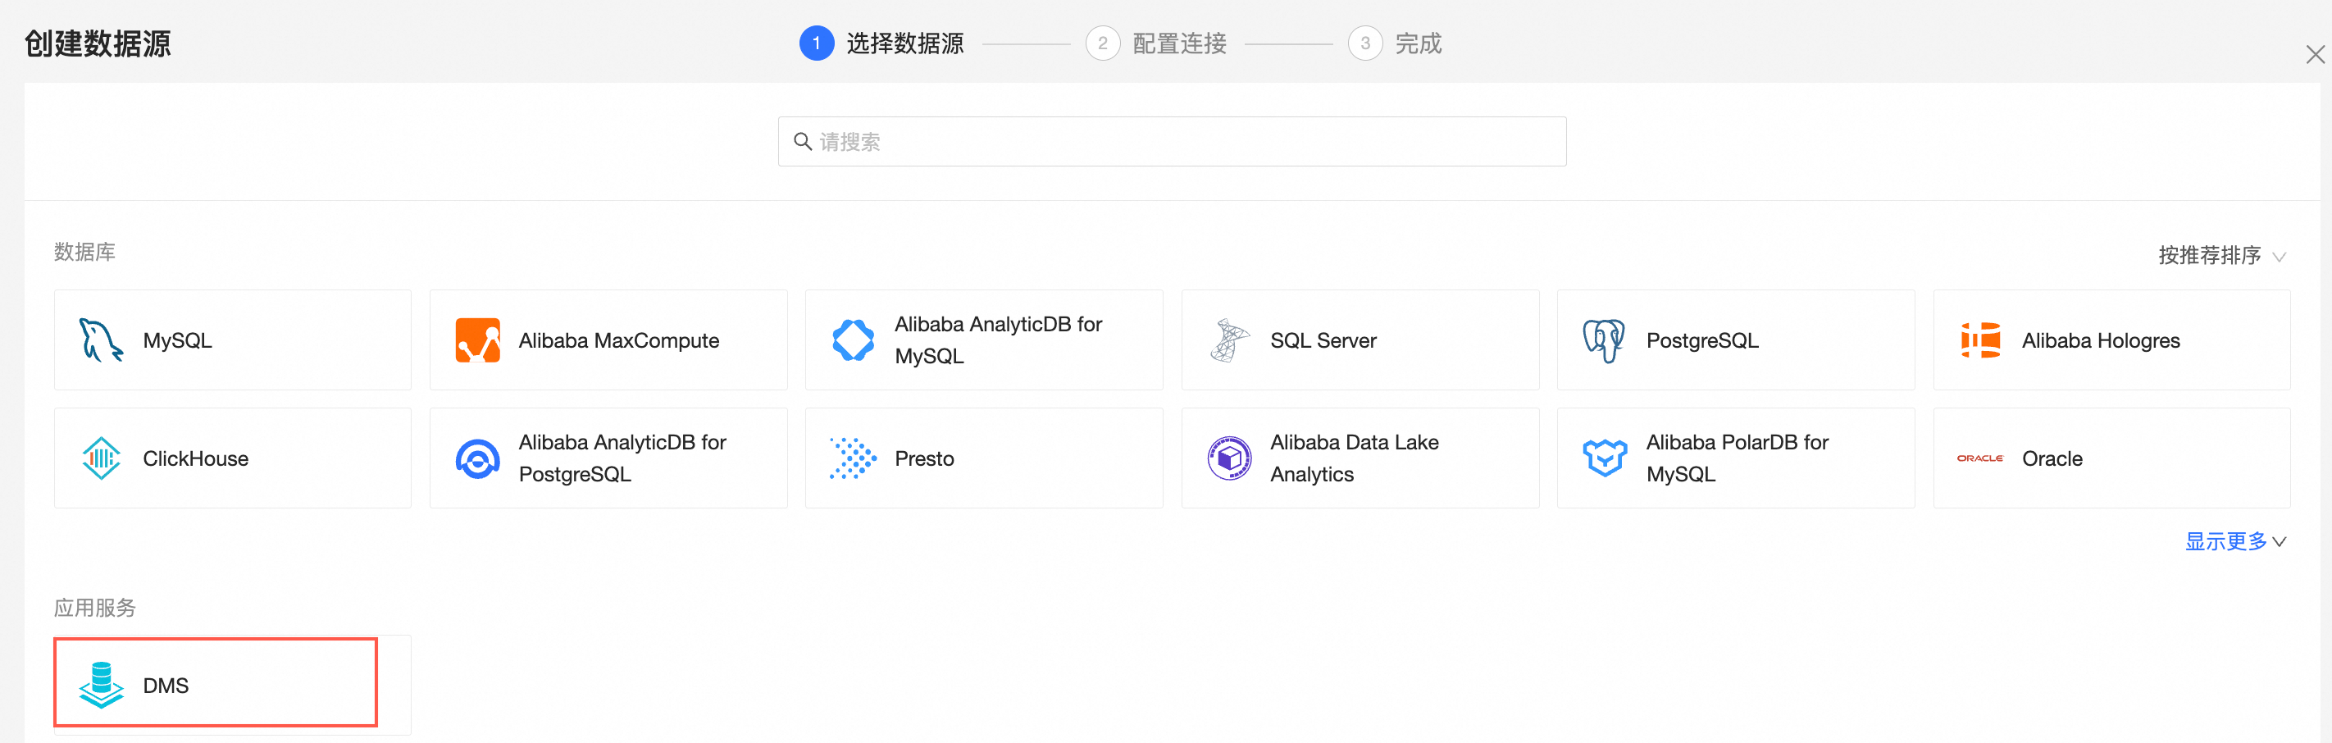This screenshot has height=743, width=2332.
Task: Click the Data Lake Analytics icon
Action: pos(1228,458)
